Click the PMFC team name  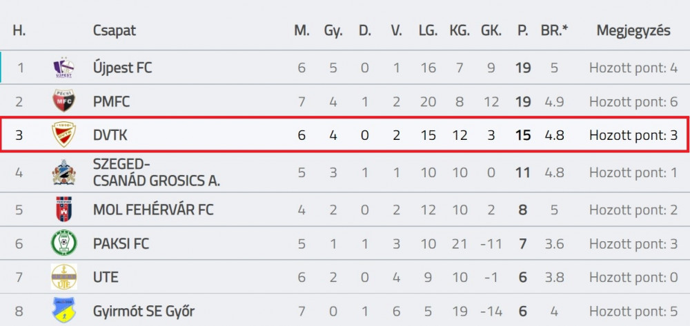pyautogui.click(x=111, y=102)
